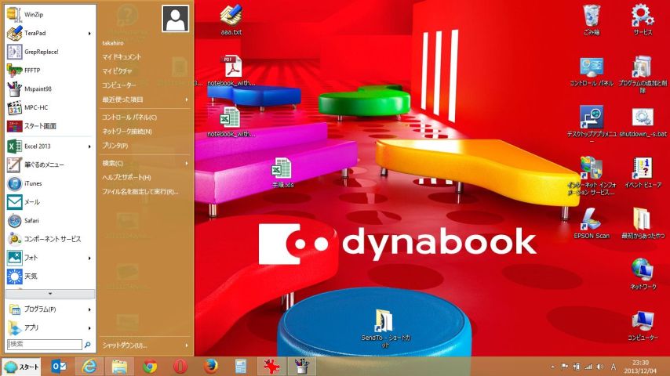Screen dimensions: 670x376
Task: Click the Internet Explorer taskbar icon
Action: (x=90, y=366)
